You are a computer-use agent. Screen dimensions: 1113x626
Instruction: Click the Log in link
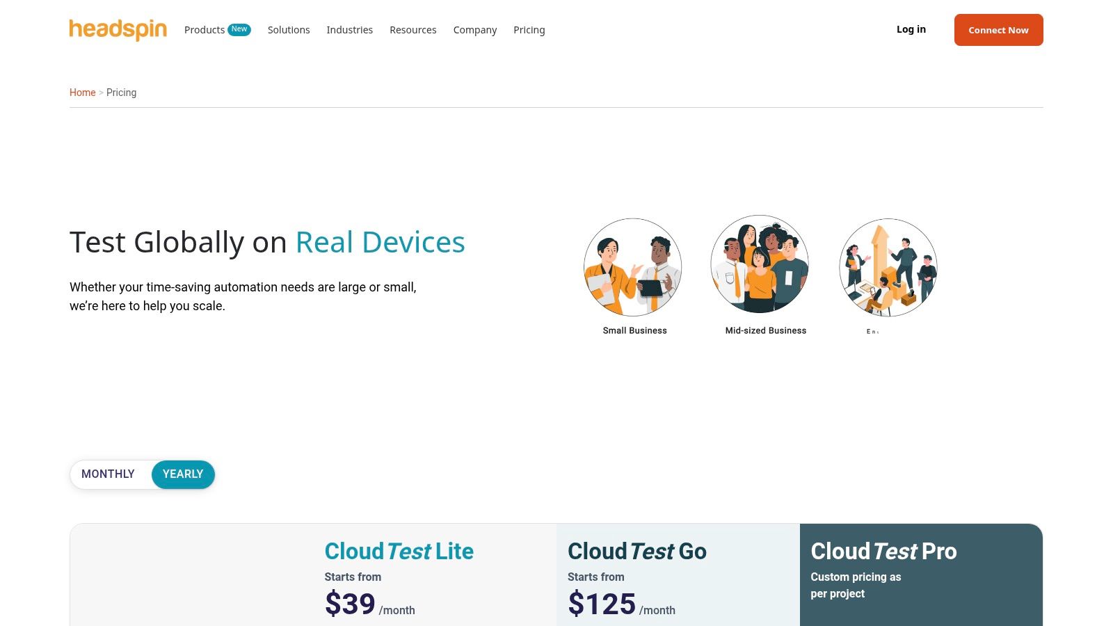coord(911,29)
